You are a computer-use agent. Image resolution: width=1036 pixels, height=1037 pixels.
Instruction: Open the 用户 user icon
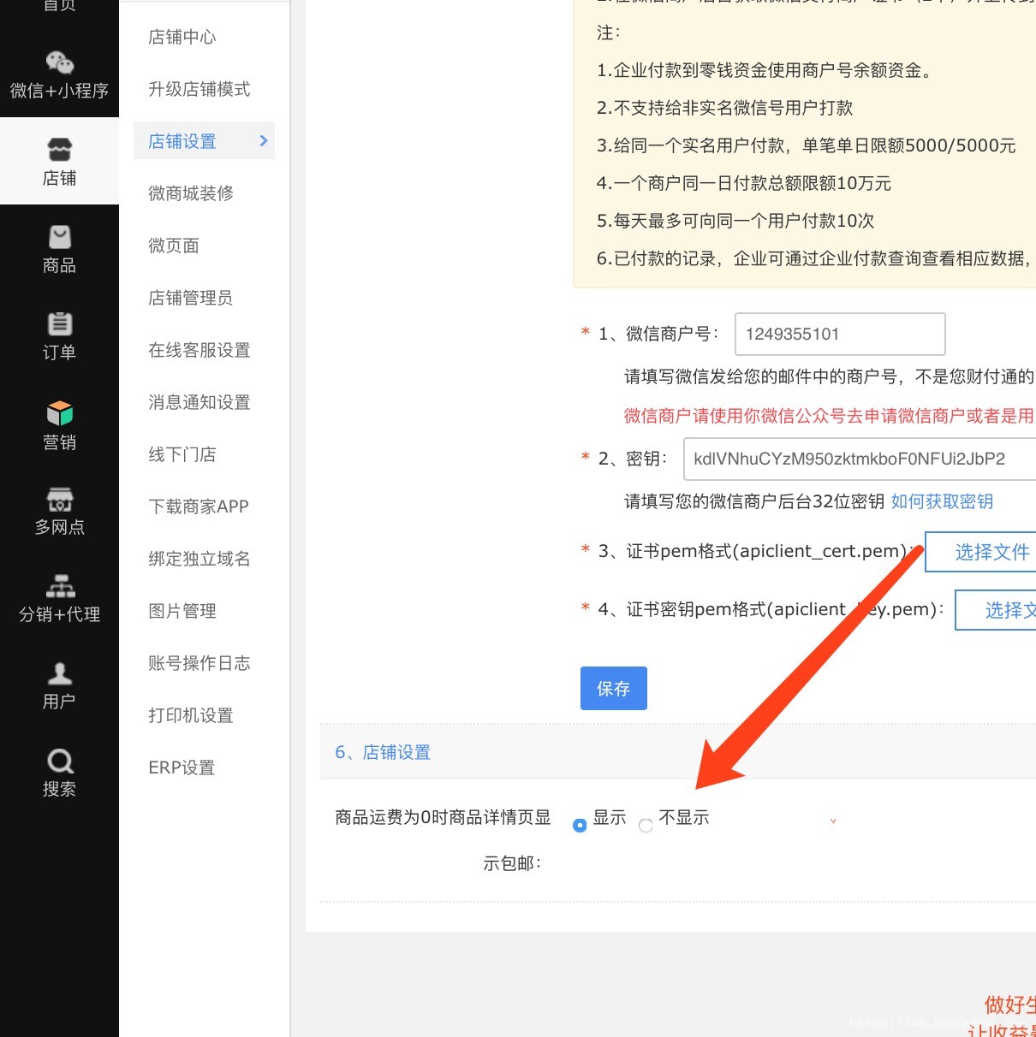pos(59,673)
